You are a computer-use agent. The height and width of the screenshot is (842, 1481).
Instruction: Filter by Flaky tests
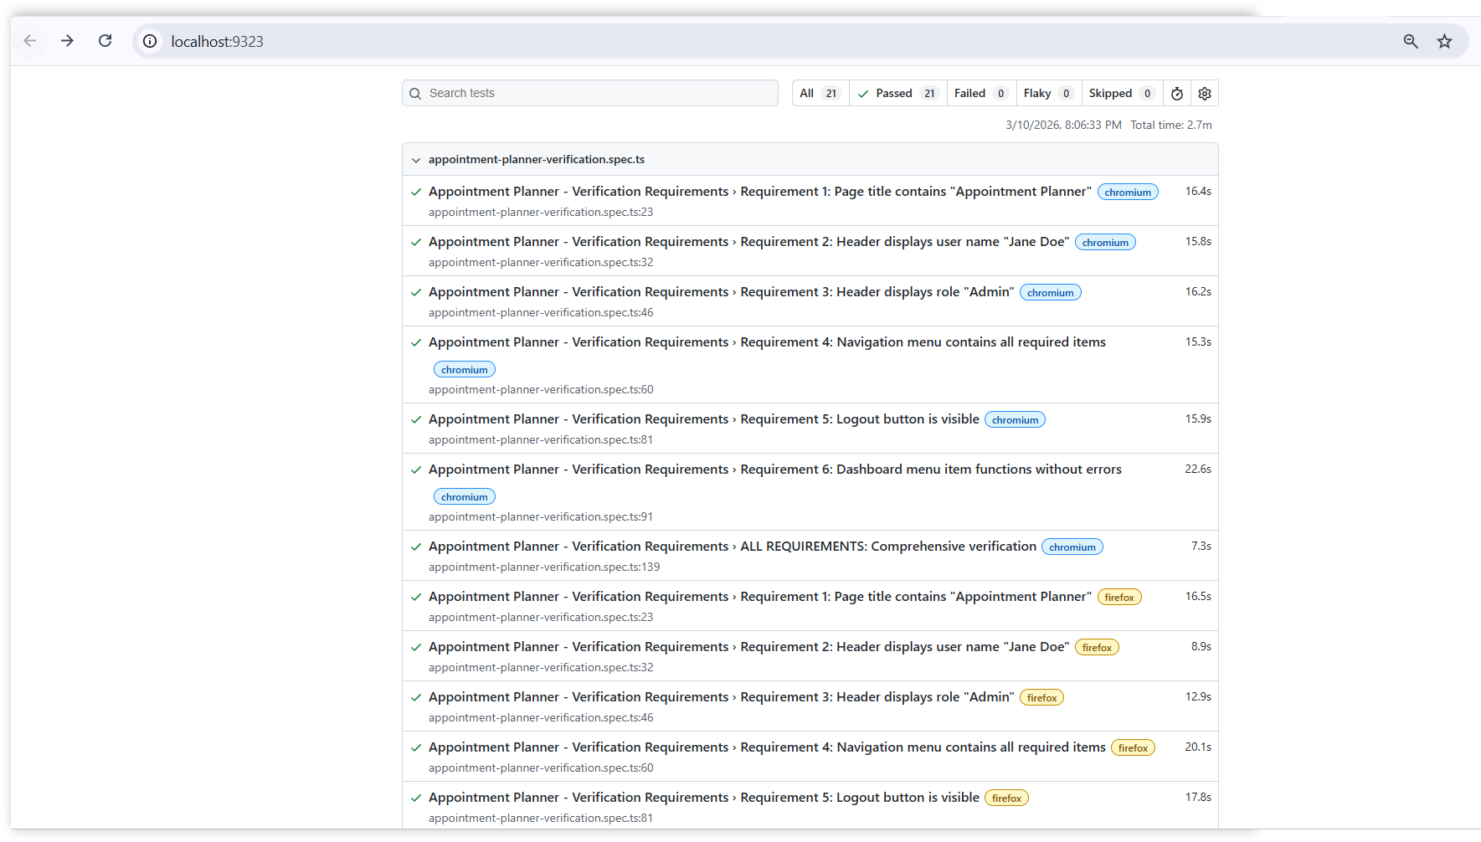[x=1048, y=93]
